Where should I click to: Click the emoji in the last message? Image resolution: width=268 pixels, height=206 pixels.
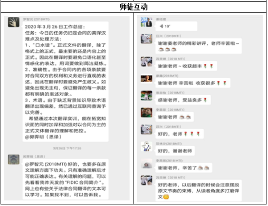click(166, 196)
